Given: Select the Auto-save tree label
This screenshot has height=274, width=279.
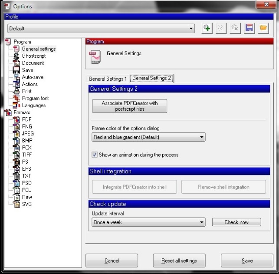Looking at the screenshot, I should tap(33, 77).
